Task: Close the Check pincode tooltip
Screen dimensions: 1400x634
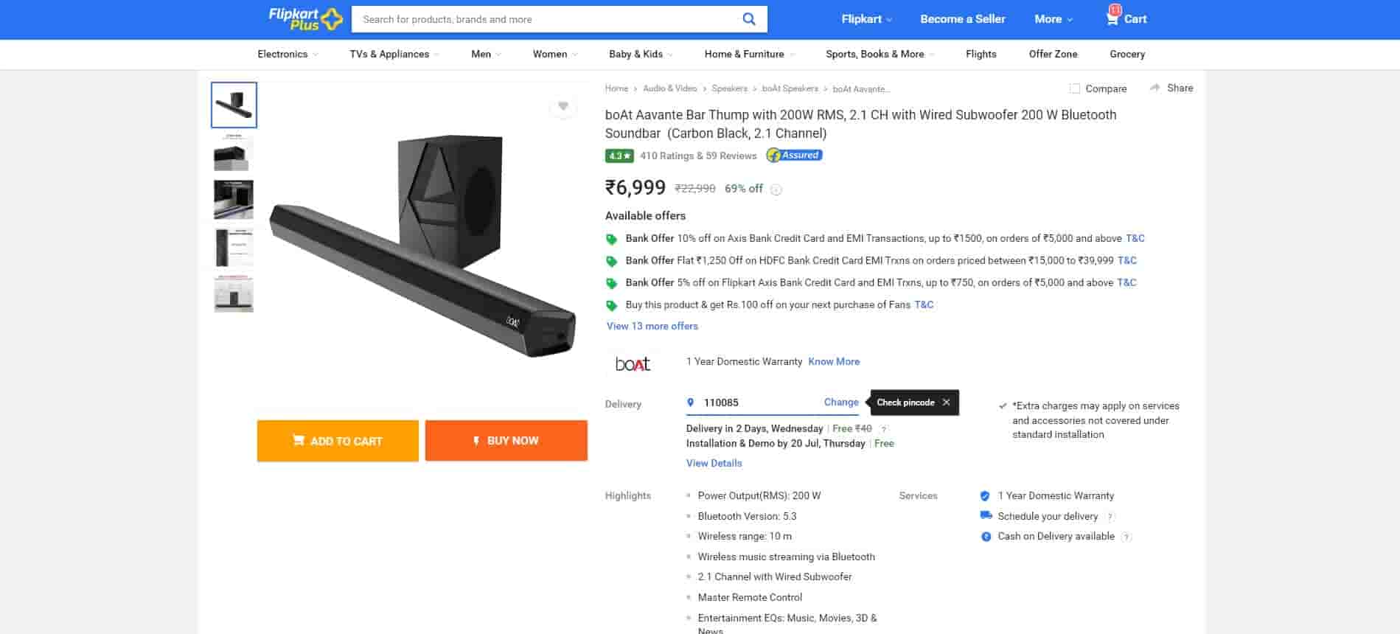Action: tap(946, 403)
